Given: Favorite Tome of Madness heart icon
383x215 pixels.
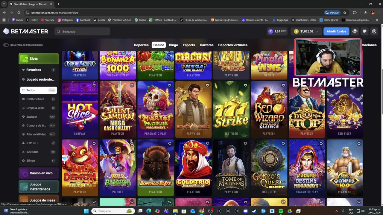Looking at the screenshot, I should coord(245,144).
